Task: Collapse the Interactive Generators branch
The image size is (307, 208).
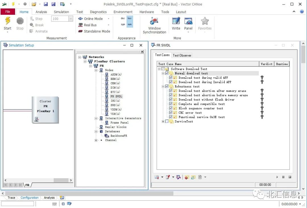Action: click(x=96, y=118)
